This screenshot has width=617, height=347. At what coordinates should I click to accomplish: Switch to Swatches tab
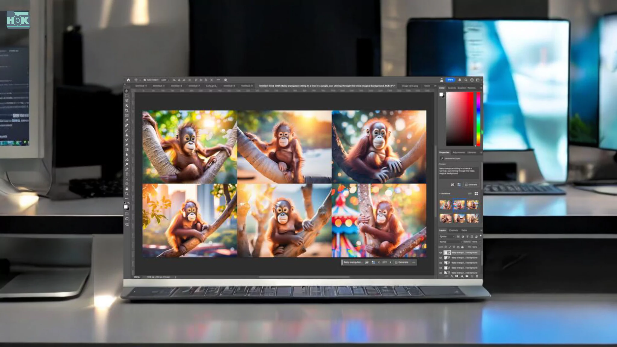tap(452, 88)
